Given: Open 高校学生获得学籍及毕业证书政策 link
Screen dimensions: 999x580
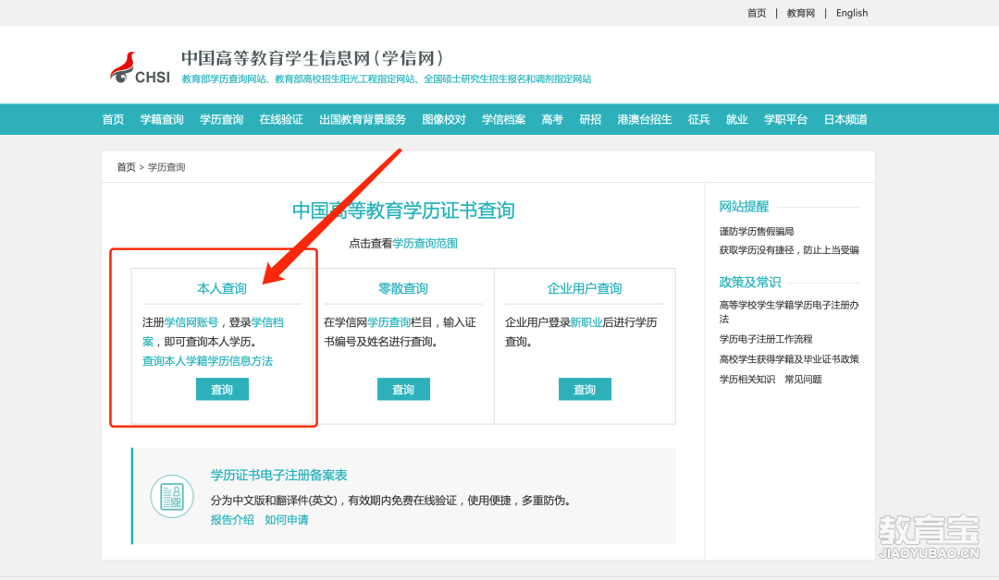Looking at the screenshot, I should pyautogui.click(x=789, y=359).
